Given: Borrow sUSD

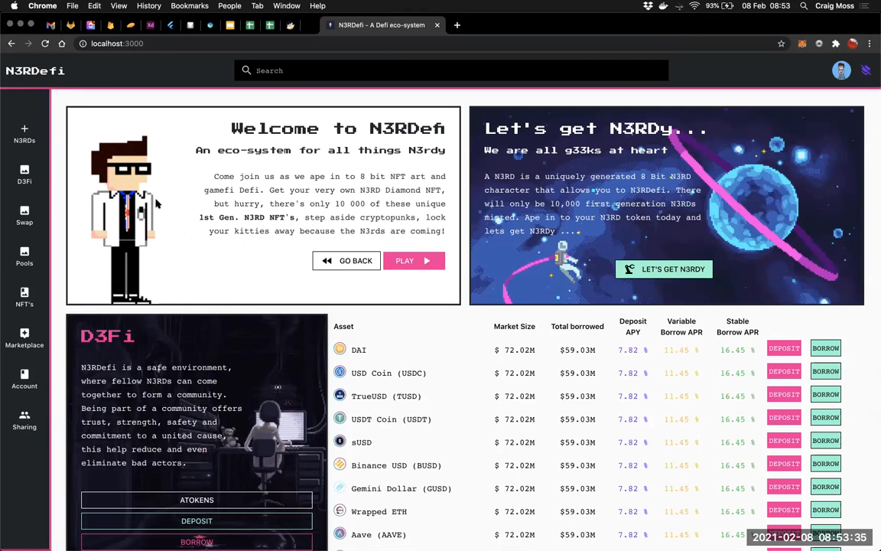Looking at the screenshot, I should click(x=826, y=440).
